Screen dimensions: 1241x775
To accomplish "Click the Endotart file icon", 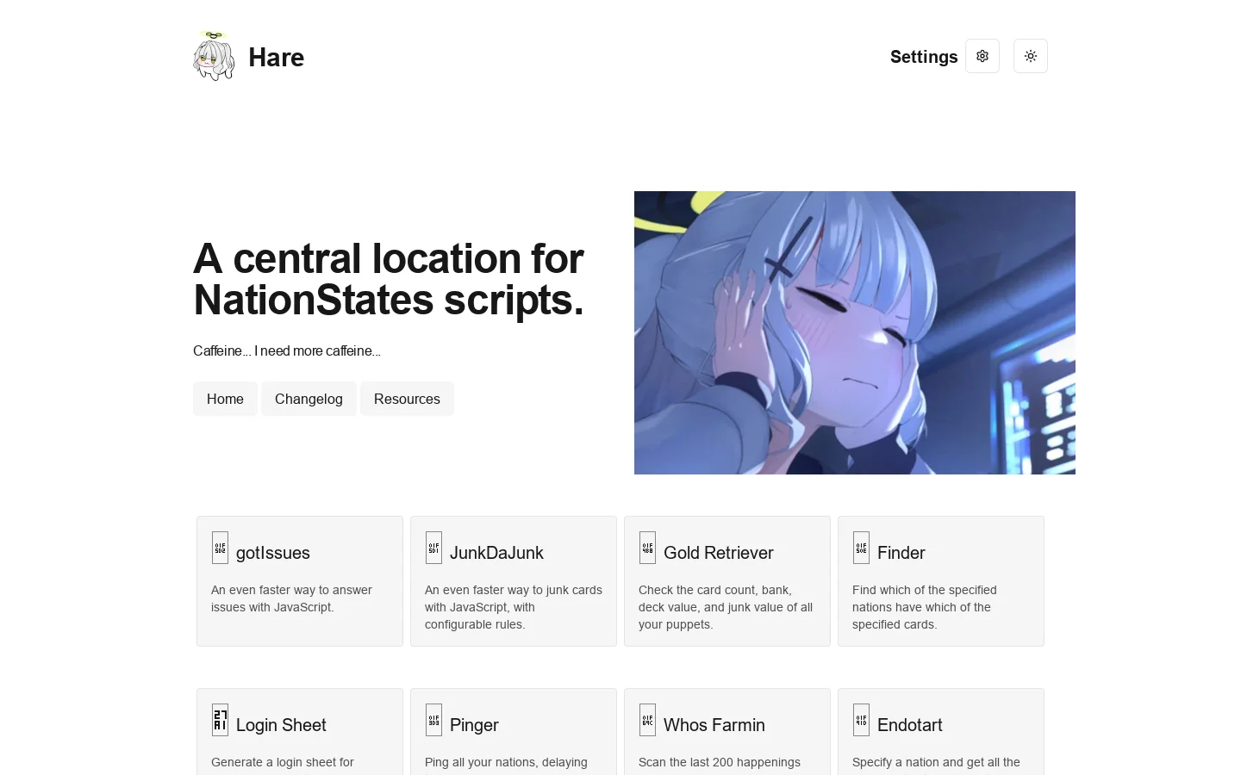I will point(861,720).
